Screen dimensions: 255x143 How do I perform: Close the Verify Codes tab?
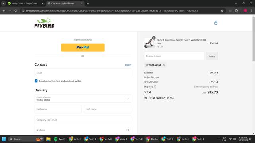[x=43, y=4]
